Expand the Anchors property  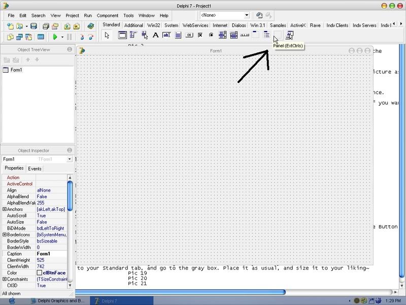5,209
